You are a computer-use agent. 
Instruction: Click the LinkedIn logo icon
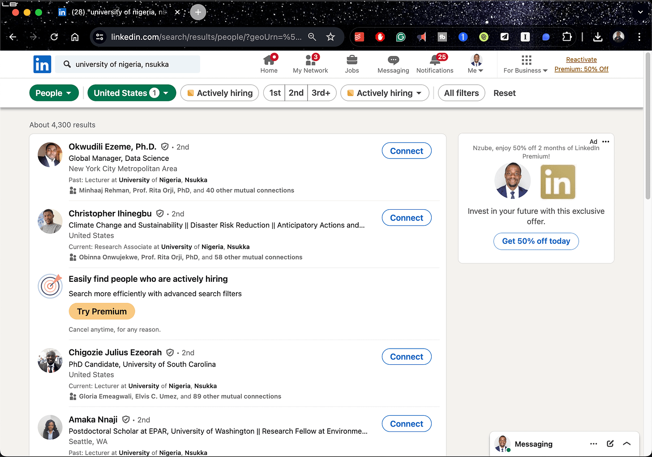tap(42, 65)
